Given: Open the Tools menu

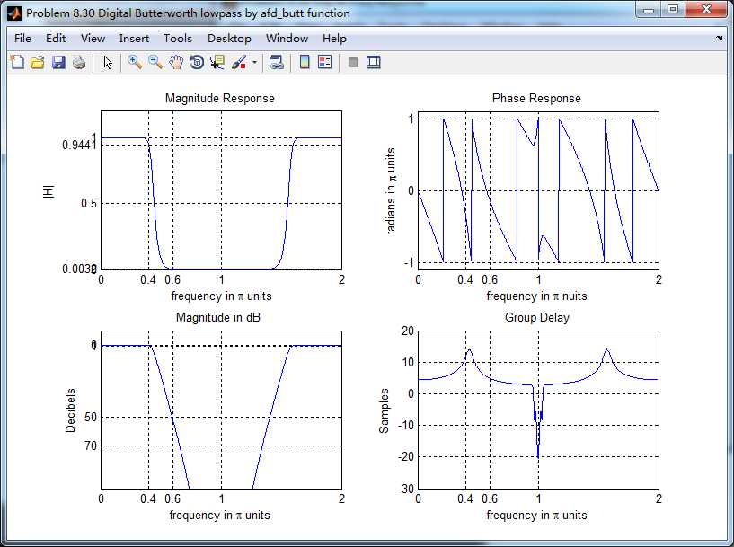Looking at the screenshot, I should 177,39.
